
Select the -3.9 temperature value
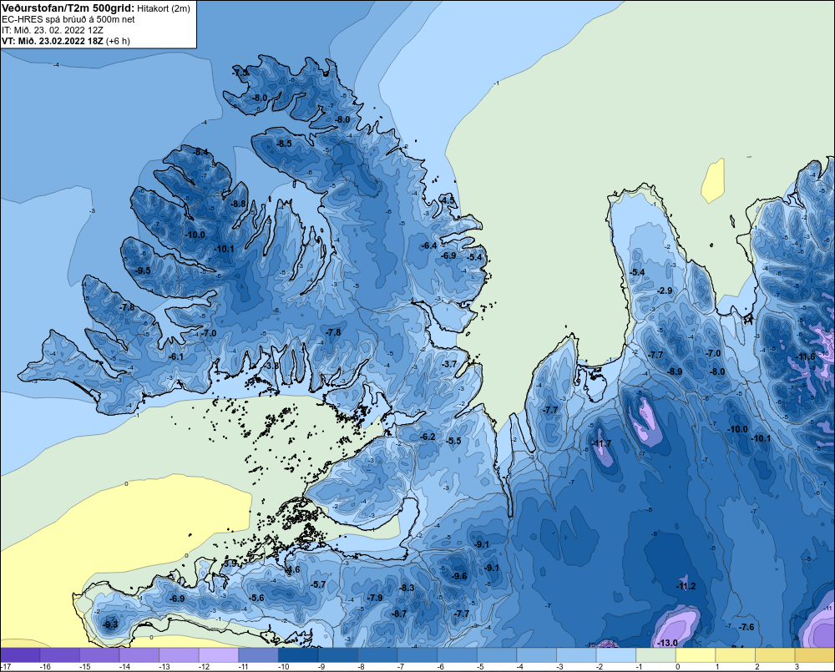click(230, 563)
